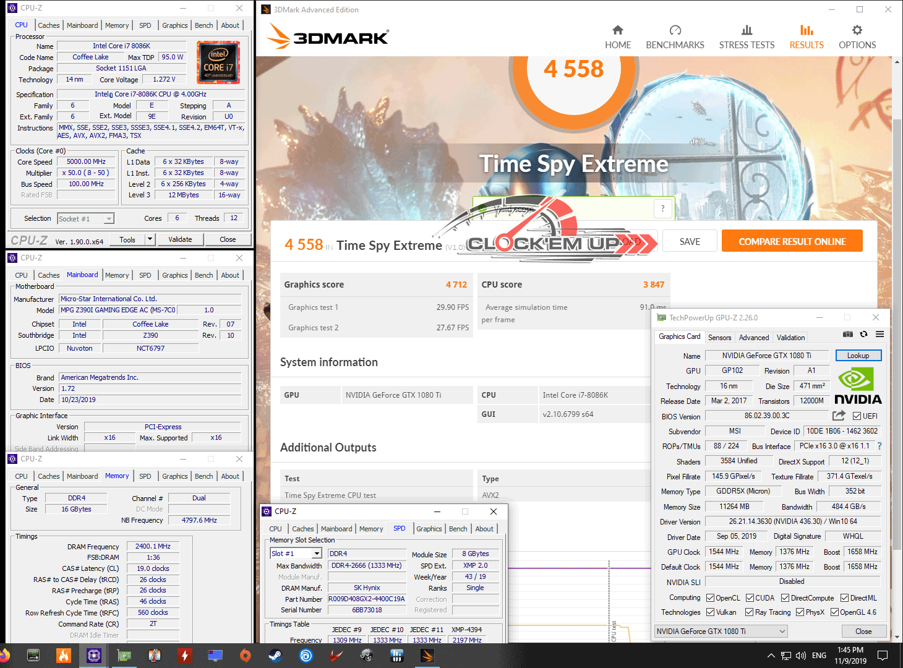Viewport: 903px width, 668px height.
Task: Click the Bus Interface question mark
Action: pyautogui.click(x=879, y=446)
